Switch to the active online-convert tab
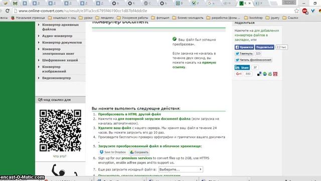 [x=245, y=3]
